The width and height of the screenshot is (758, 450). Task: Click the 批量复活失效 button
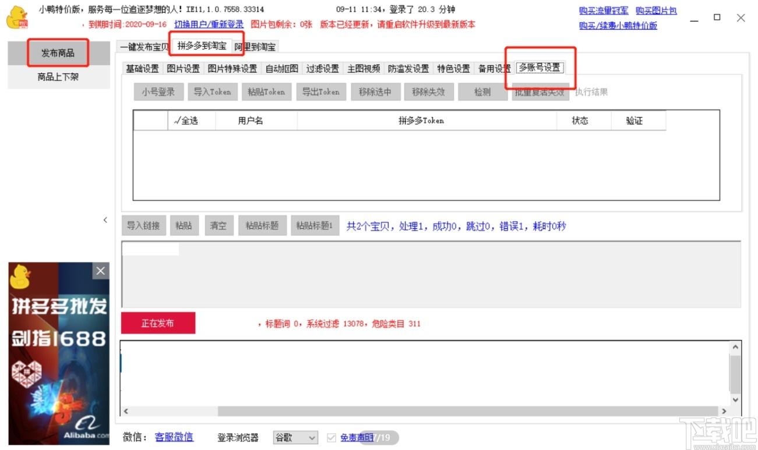(x=540, y=92)
